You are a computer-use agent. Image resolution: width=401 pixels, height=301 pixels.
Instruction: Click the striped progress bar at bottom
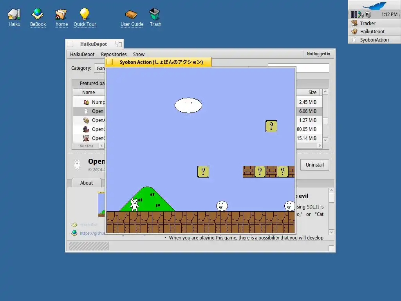pos(89,246)
